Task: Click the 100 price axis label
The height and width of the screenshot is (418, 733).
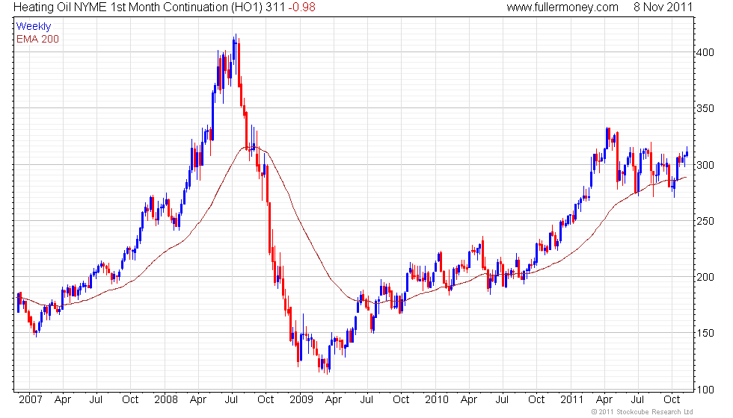Action: click(705, 390)
